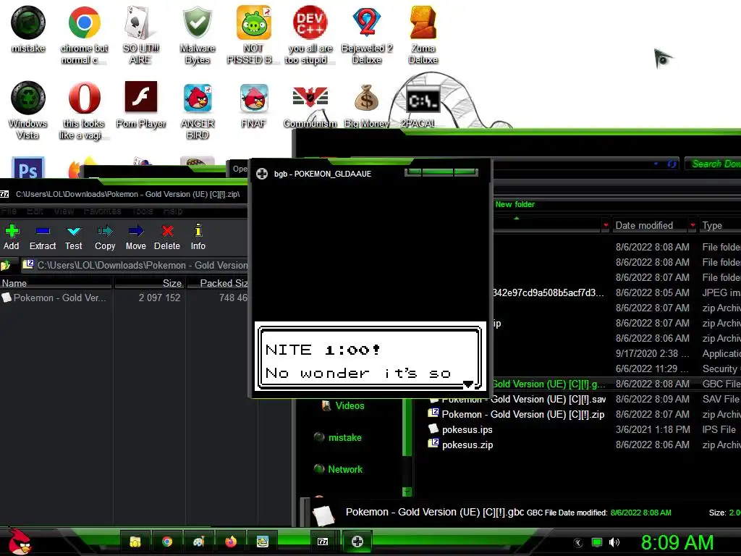The width and height of the screenshot is (741, 556).
Task: Click the Test icon in 7-Zip
Action: (74, 237)
